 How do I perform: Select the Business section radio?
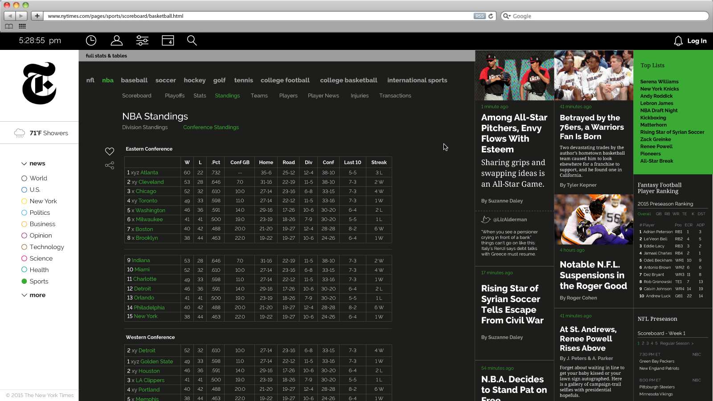pyautogui.click(x=24, y=224)
